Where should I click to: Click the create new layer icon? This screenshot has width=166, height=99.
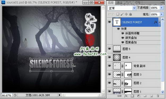pos(151,96)
